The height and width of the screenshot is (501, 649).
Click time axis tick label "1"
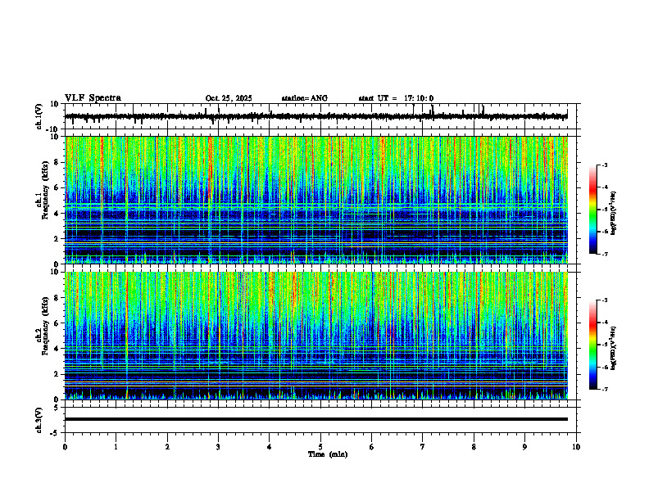pos(116,447)
